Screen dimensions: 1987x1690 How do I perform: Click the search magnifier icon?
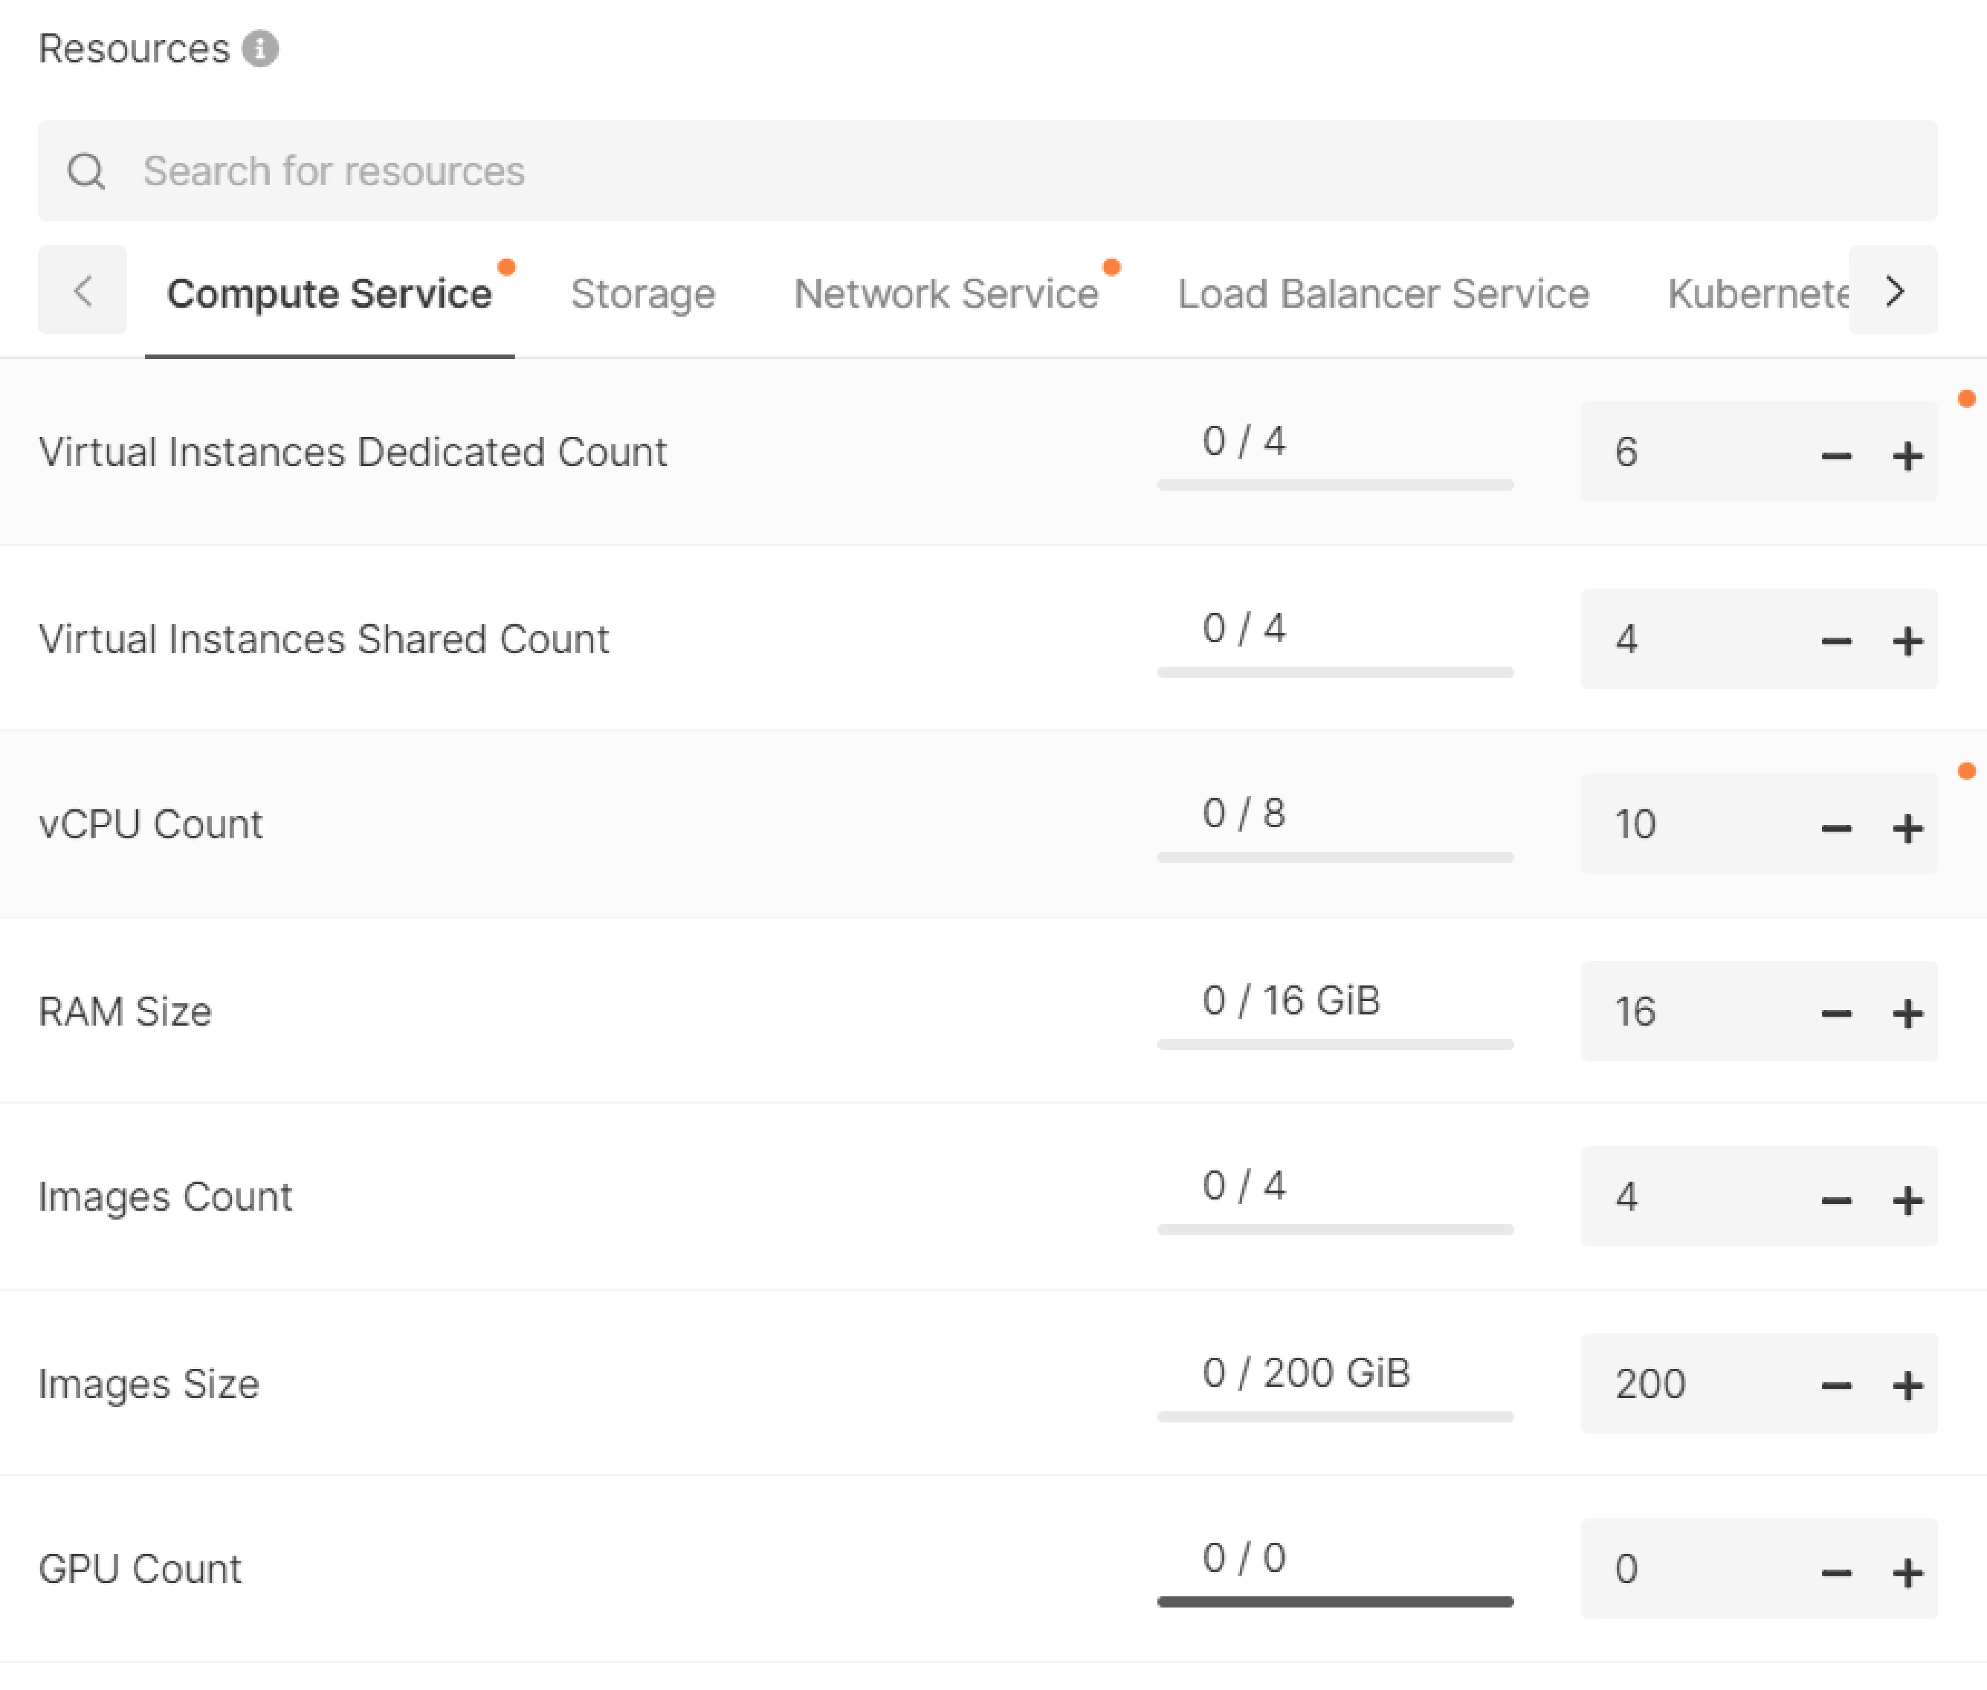[x=86, y=172]
